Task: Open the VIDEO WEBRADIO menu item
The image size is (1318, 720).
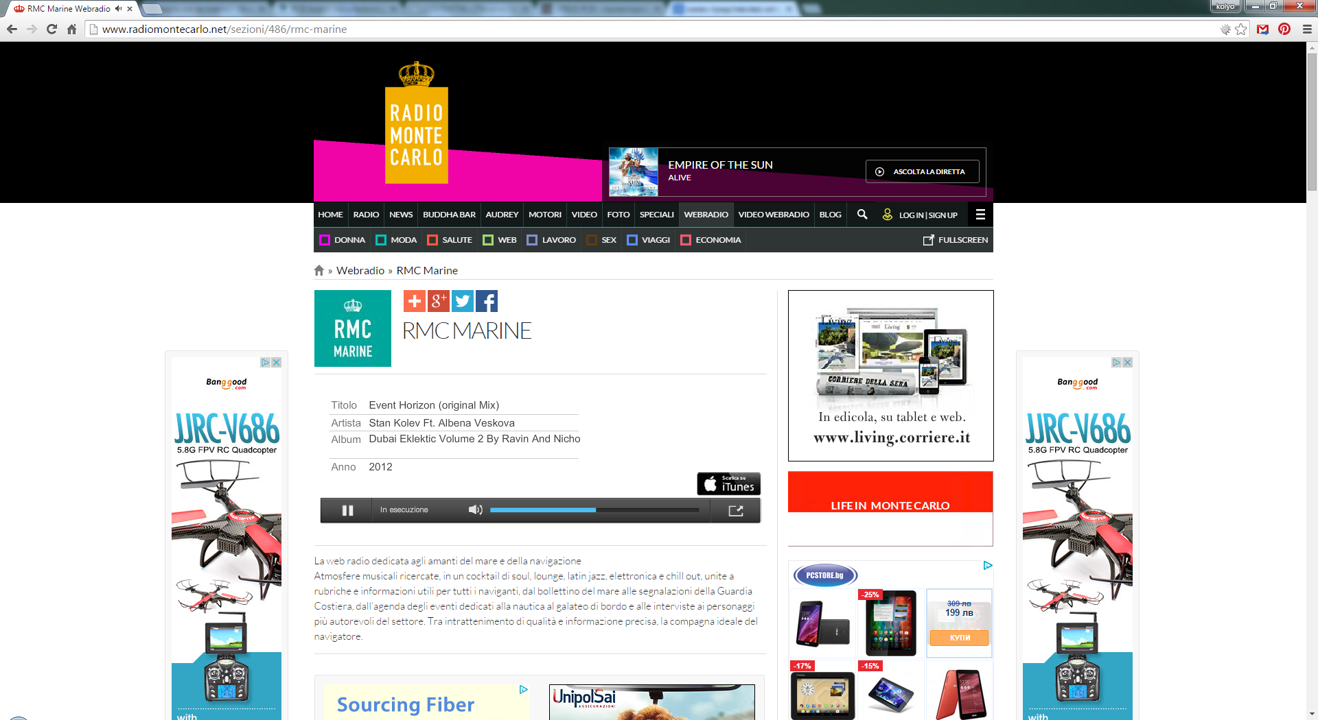Action: click(x=774, y=215)
